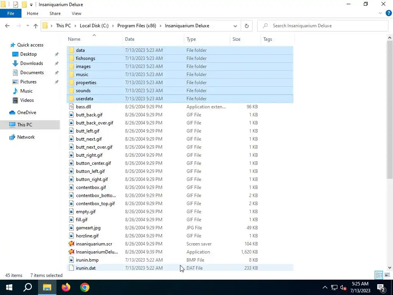Sort by the Tags column header
Image resolution: width=393 pixels, height=295 pixels.
click(x=278, y=39)
